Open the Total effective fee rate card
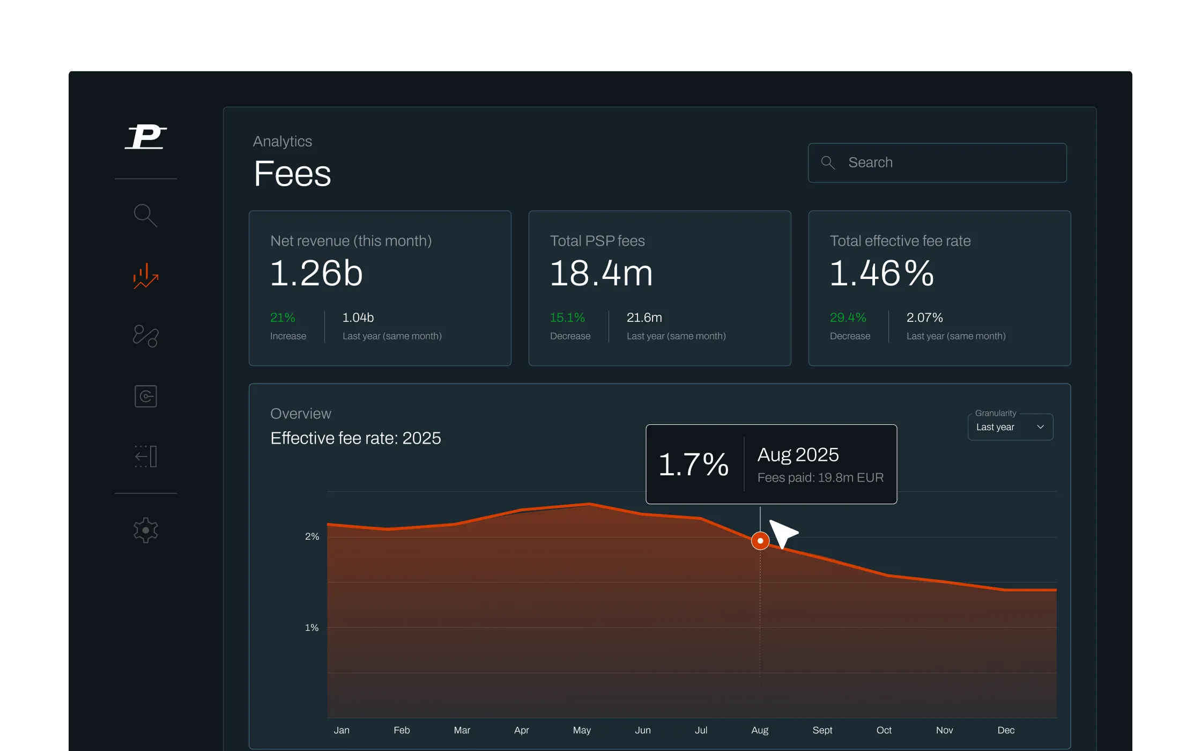Screen dimensions: 1201x751 point(939,288)
